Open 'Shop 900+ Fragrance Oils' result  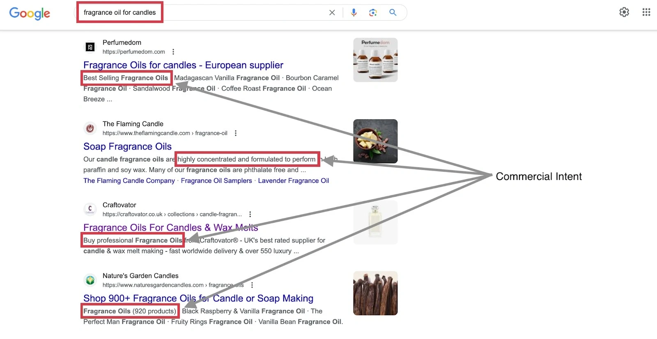pyautogui.click(x=198, y=298)
